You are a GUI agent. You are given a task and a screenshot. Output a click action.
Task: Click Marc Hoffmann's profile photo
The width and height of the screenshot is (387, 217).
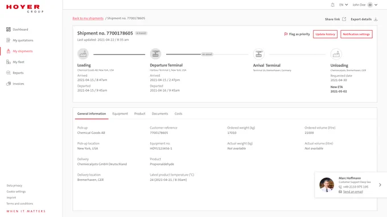pyautogui.click(x=327, y=185)
